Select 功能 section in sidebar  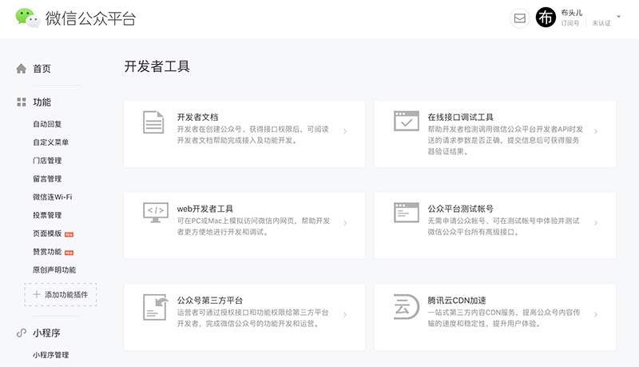pos(42,102)
